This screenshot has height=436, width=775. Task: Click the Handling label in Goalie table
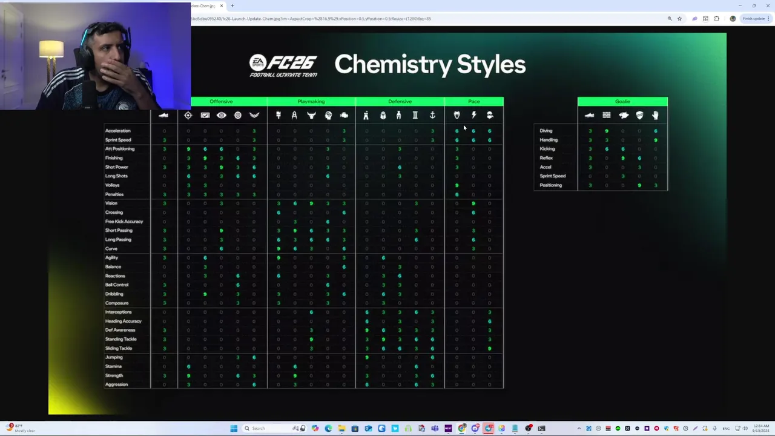[x=549, y=140]
